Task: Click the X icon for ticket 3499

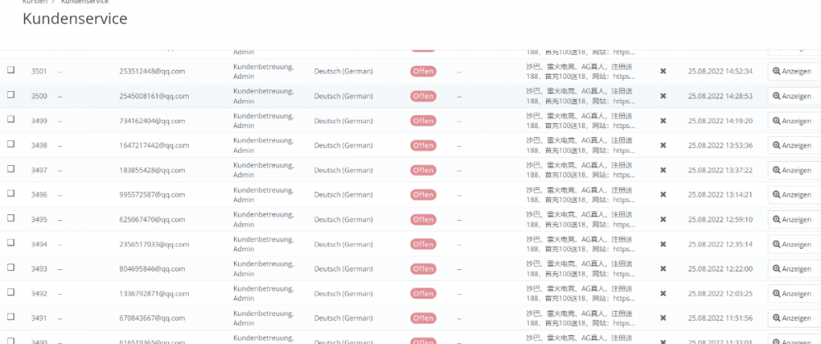Action: click(x=663, y=121)
